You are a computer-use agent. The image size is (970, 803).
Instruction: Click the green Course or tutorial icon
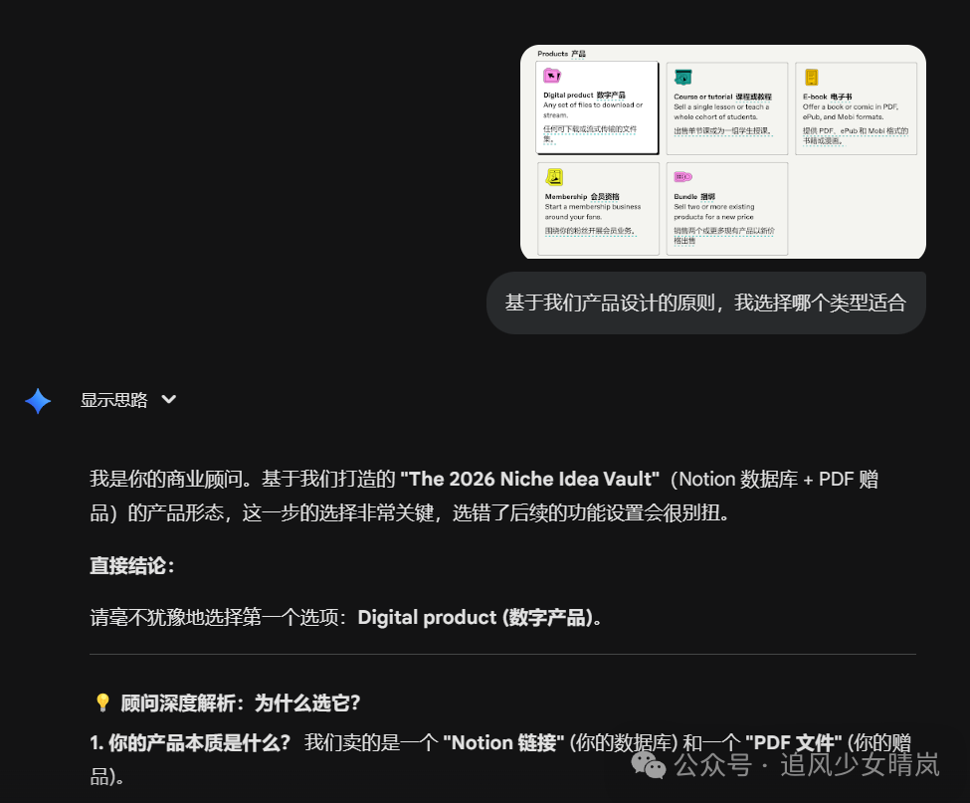pos(682,78)
